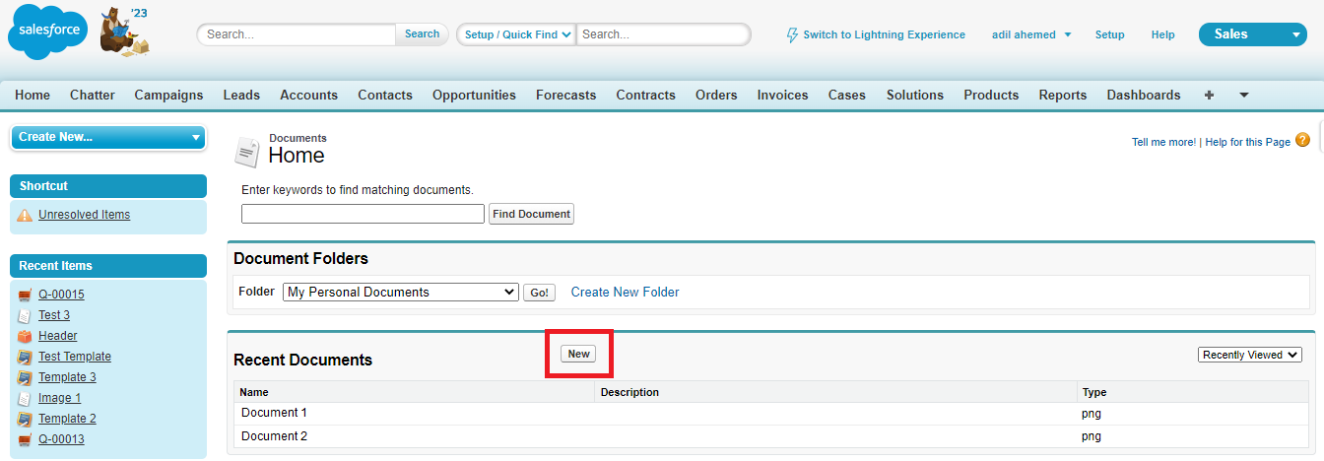Open Document 1 in Recent Documents

pyautogui.click(x=274, y=413)
